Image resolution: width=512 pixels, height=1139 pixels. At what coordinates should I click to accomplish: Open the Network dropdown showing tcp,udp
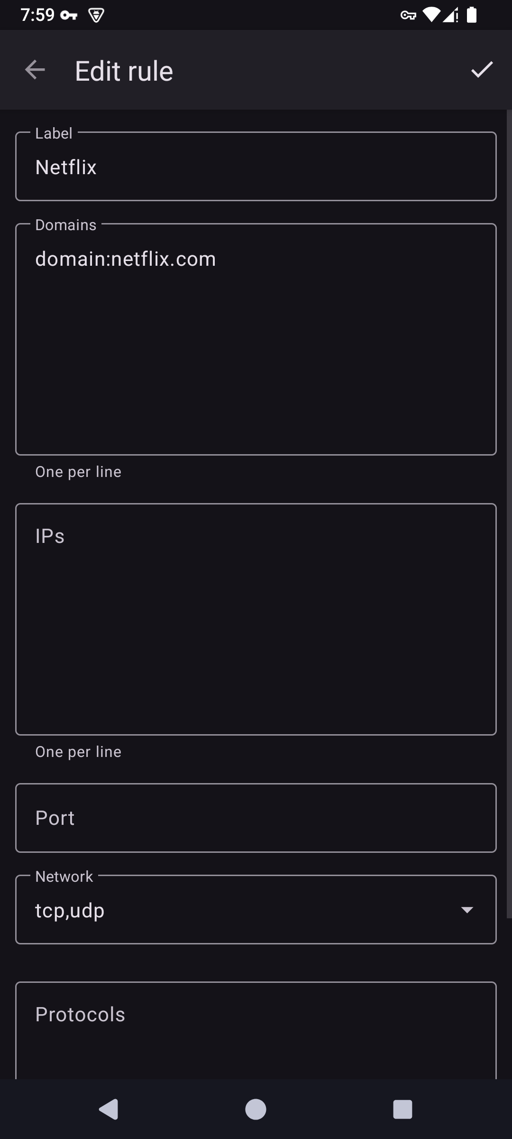[256, 910]
